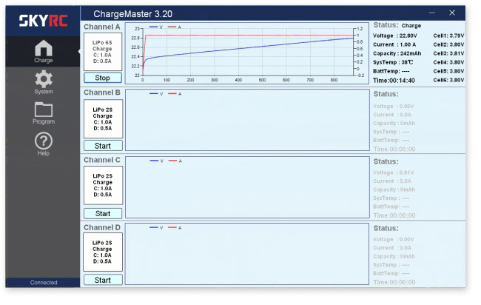Click Channel A SysTemp 38℃ reading

point(393,62)
